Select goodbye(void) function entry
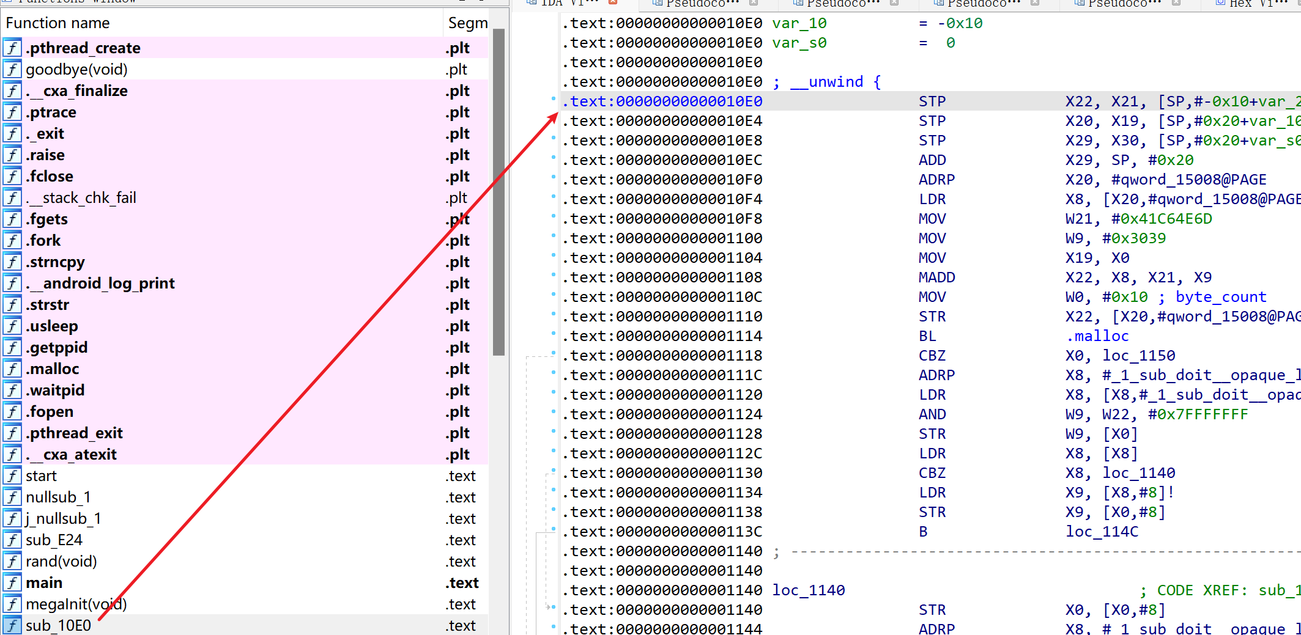This screenshot has width=1301, height=635. pos(76,69)
